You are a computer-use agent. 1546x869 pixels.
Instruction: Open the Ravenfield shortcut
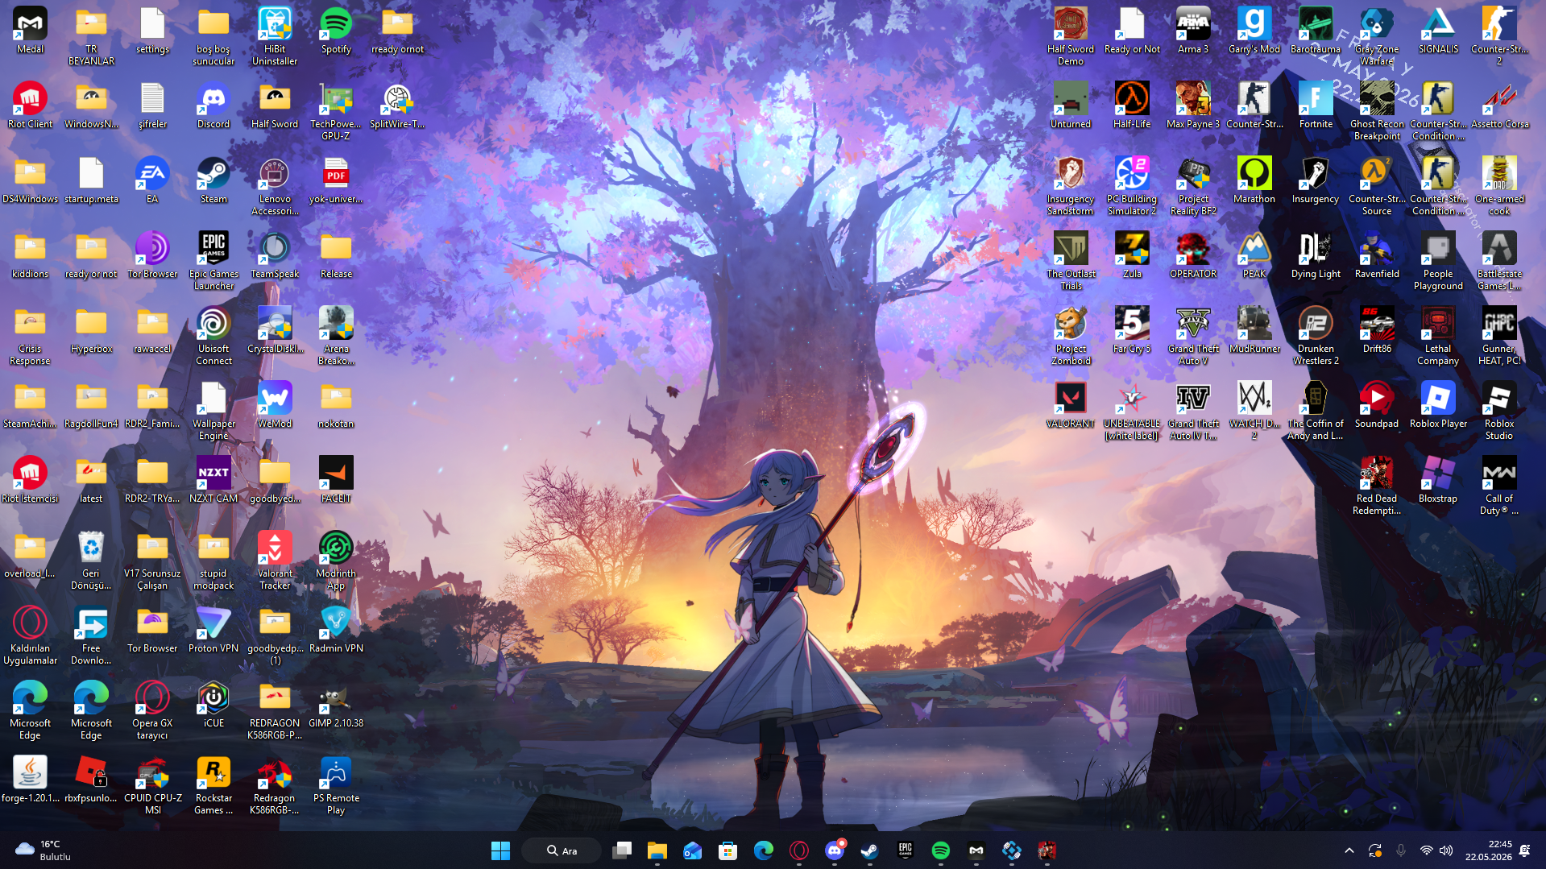click(x=1377, y=255)
